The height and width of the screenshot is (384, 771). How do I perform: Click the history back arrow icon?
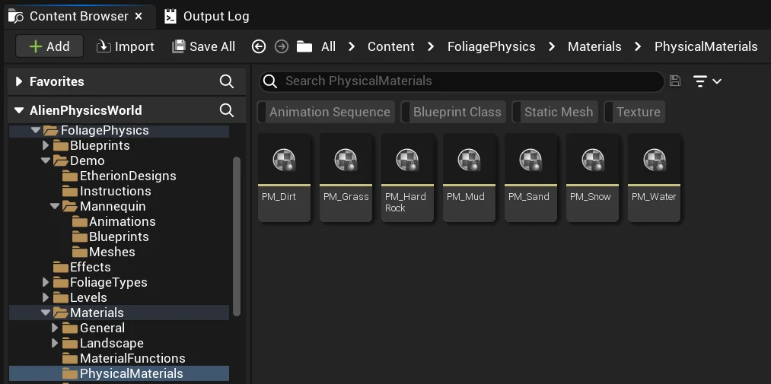tap(259, 46)
